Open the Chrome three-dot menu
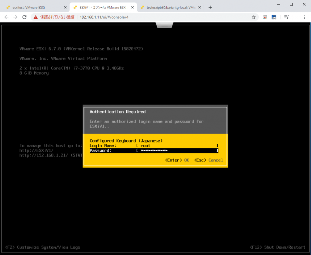The height and width of the screenshot is (255, 311). (x=305, y=17)
